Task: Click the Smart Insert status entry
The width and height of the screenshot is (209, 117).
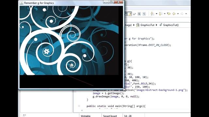Action: tap(110, 116)
